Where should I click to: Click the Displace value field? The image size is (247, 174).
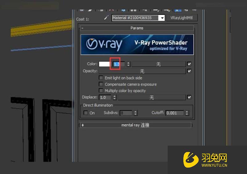coord(105,97)
